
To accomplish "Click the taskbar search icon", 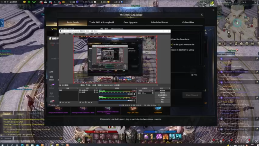I will click(7, 145).
